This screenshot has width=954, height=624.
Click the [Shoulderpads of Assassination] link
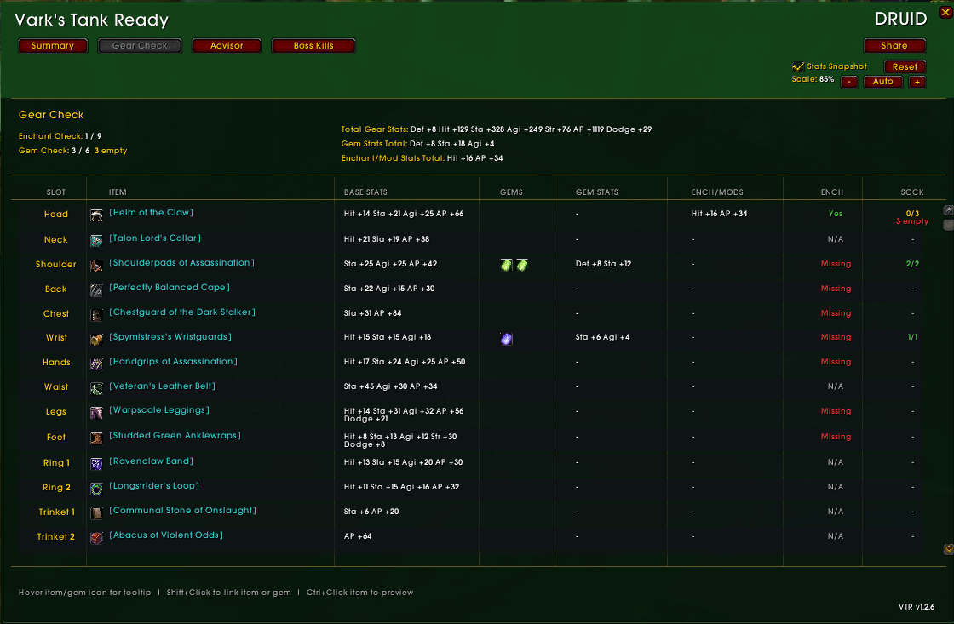click(x=181, y=263)
